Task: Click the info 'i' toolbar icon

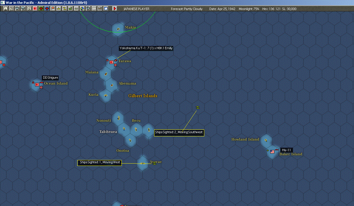Action: click(x=29, y=9)
